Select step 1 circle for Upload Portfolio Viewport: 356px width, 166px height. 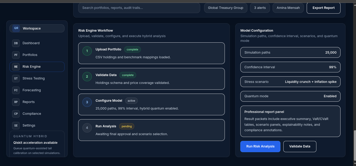pyautogui.click(x=87, y=51)
